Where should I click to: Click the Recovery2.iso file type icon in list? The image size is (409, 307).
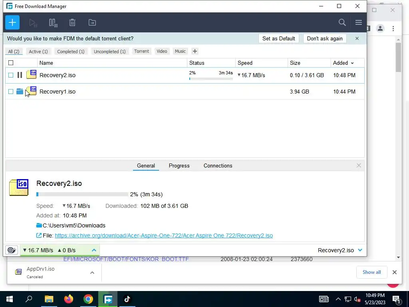pos(31,74)
